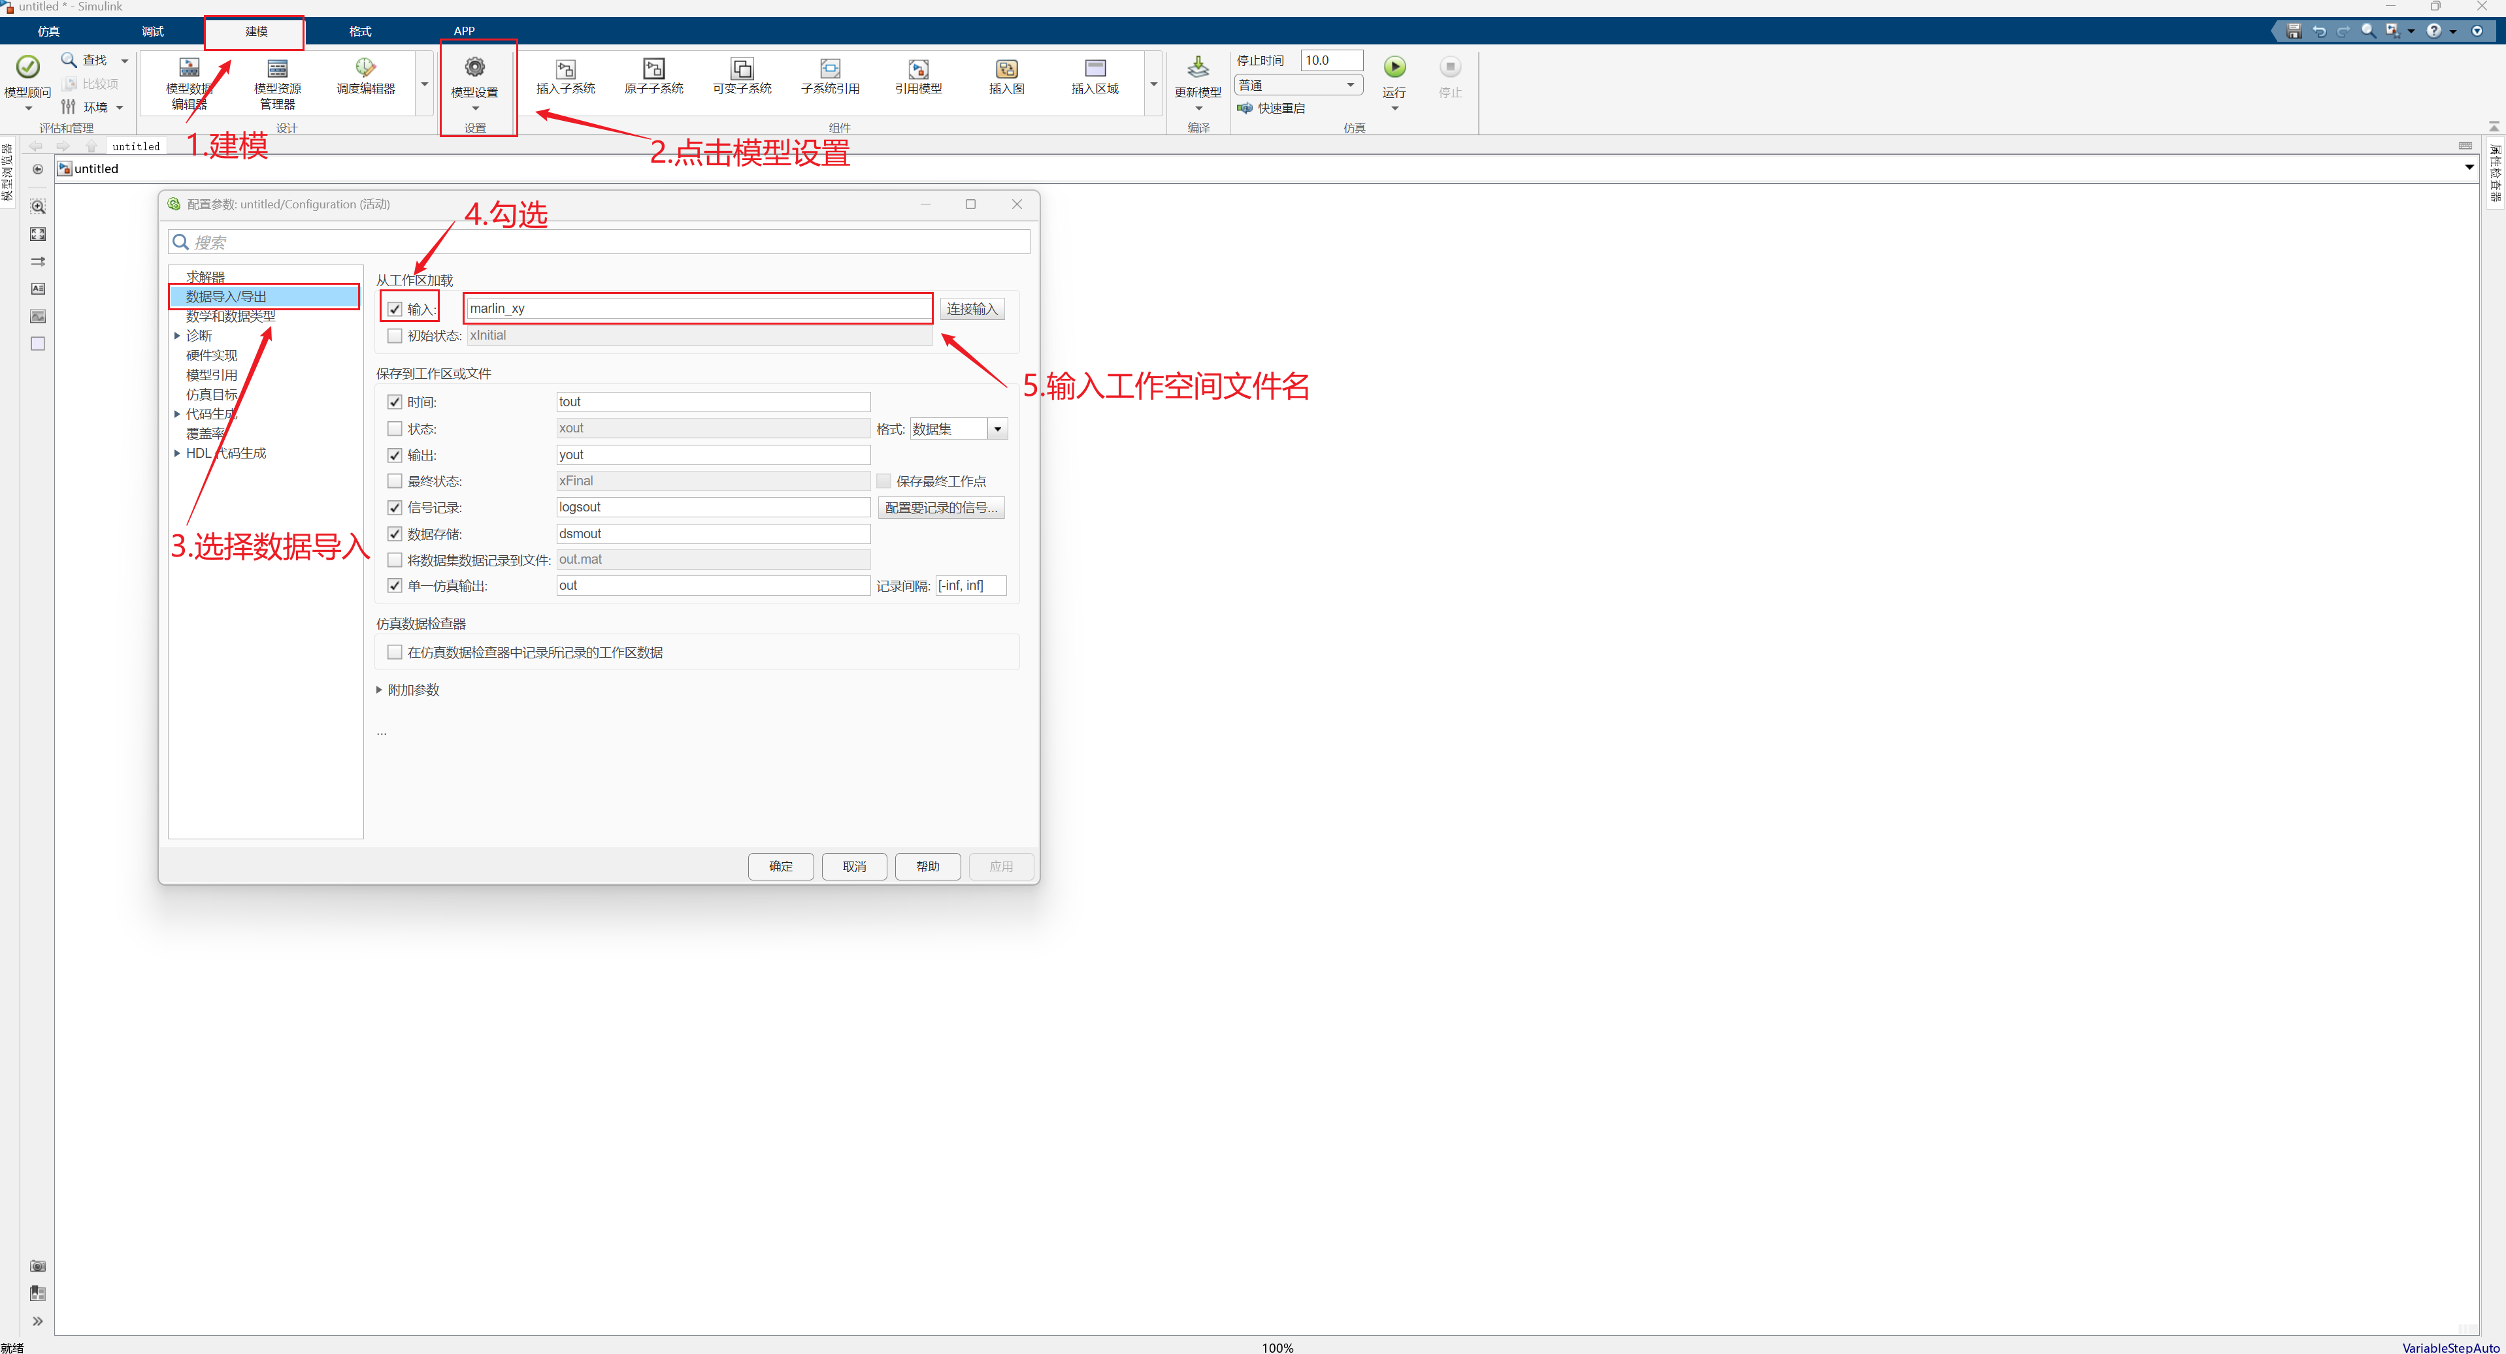Expand the 诊断 tree node
This screenshot has width=2506, height=1354.
177,336
